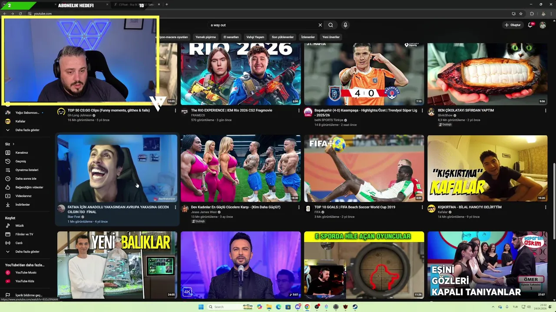Open Steam from the taskbar

pos(355,307)
